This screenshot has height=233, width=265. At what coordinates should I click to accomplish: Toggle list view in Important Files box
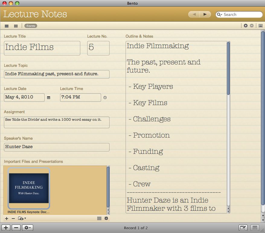pos(99,219)
